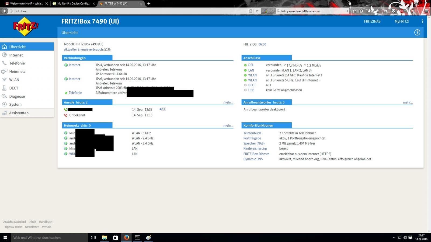
Task: Bookmark this page with the star icon
Action: coord(354,11)
